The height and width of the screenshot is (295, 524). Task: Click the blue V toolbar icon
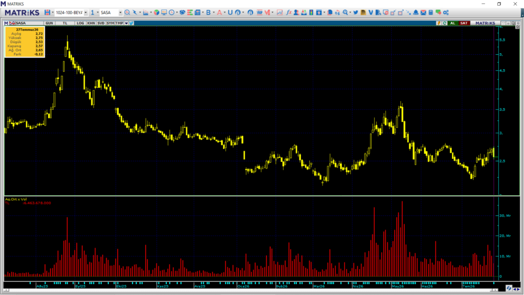pos(370,12)
